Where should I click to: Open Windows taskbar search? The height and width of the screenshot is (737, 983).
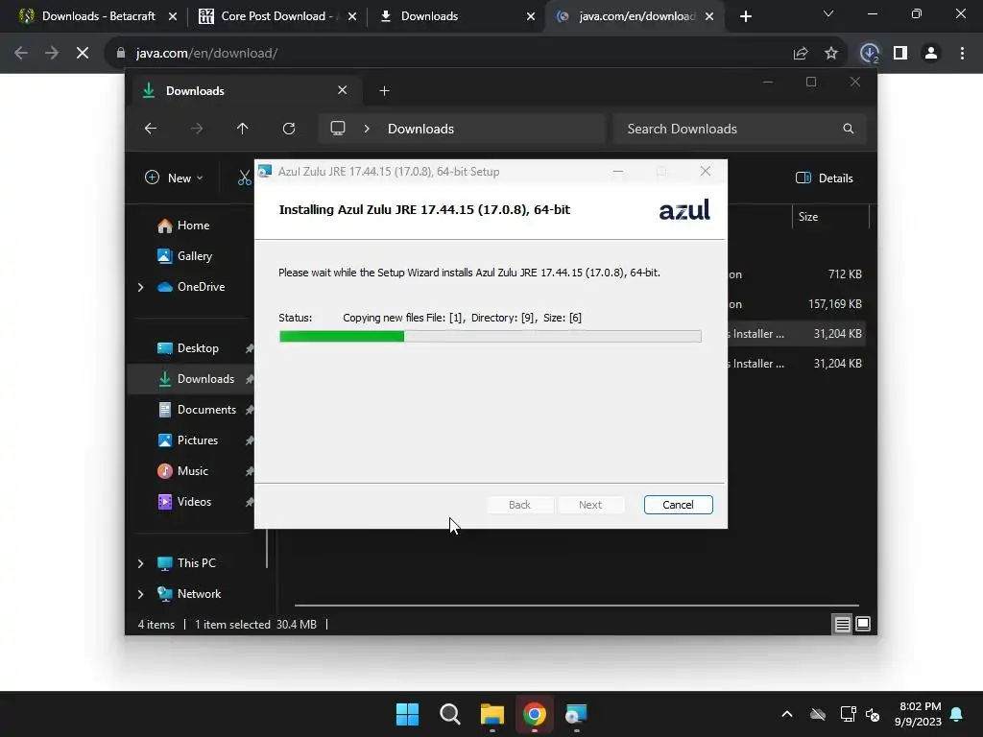[x=450, y=714]
